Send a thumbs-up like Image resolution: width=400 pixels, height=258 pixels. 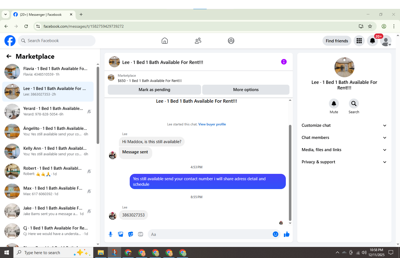pyautogui.click(x=287, y=234)
